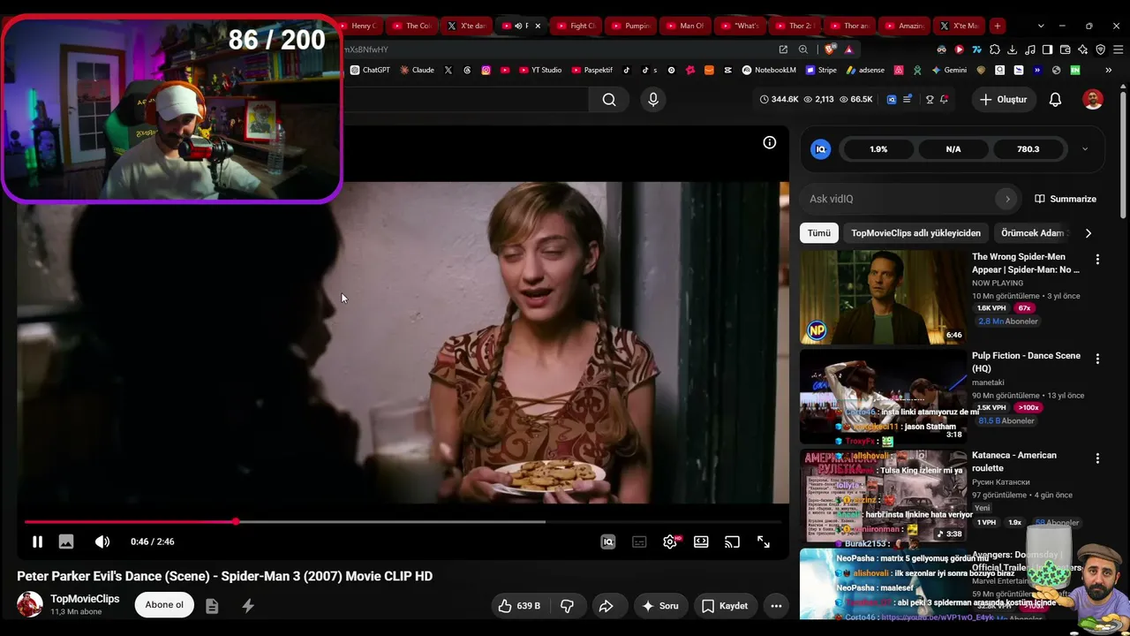Open more actions menu below the video

pyautogui.click(x=776, y=606)
